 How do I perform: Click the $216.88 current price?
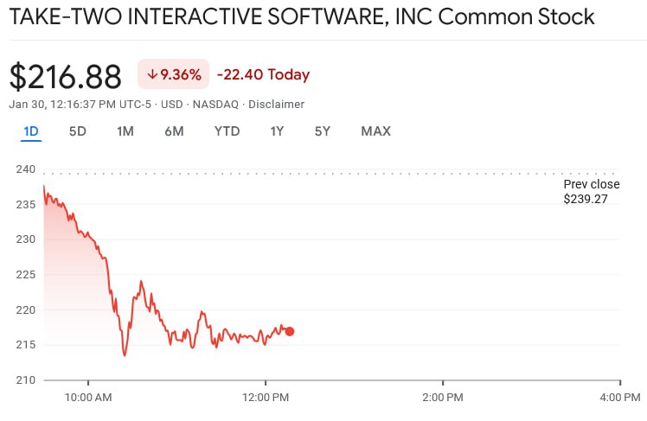(65, 76)
